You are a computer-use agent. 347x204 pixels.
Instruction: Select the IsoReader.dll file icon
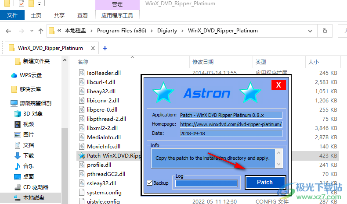click(x=82, y=73)
